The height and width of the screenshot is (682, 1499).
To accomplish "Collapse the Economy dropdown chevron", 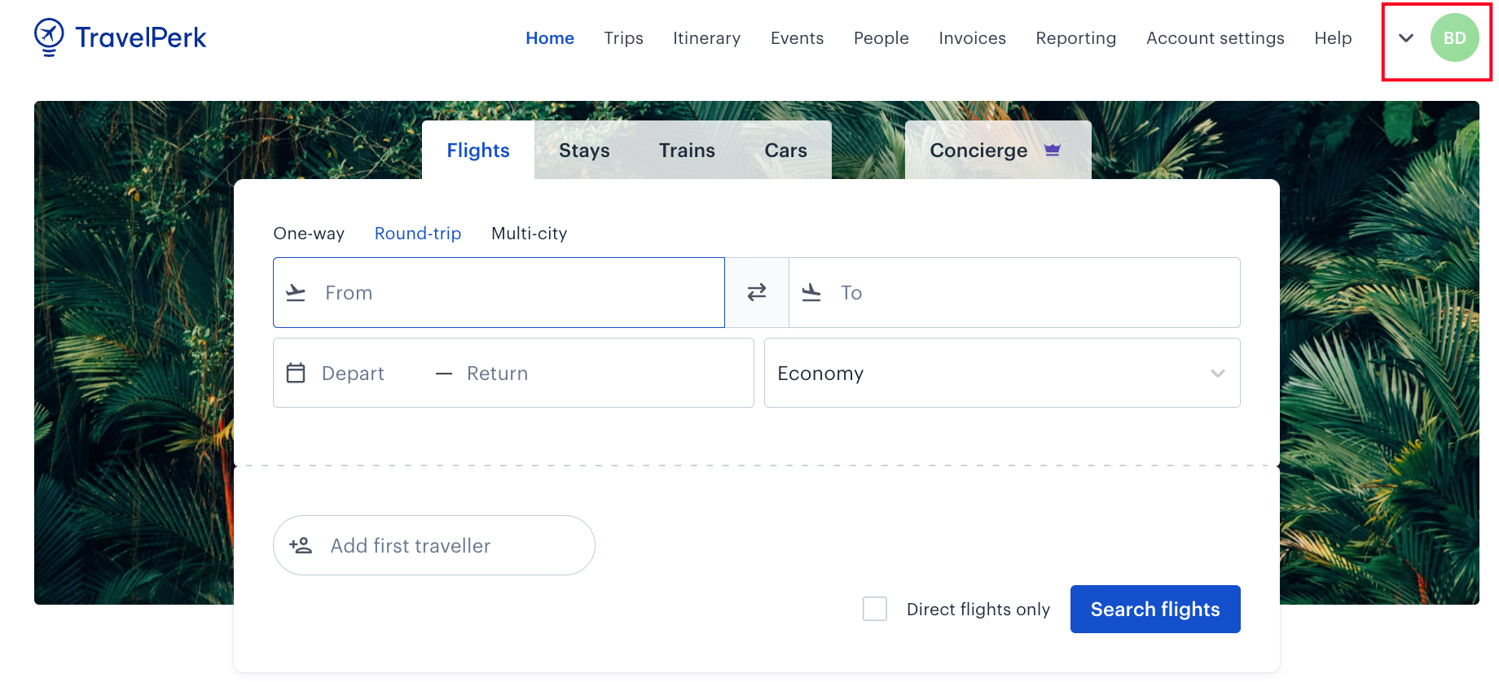I will [x=1218, y=374].
